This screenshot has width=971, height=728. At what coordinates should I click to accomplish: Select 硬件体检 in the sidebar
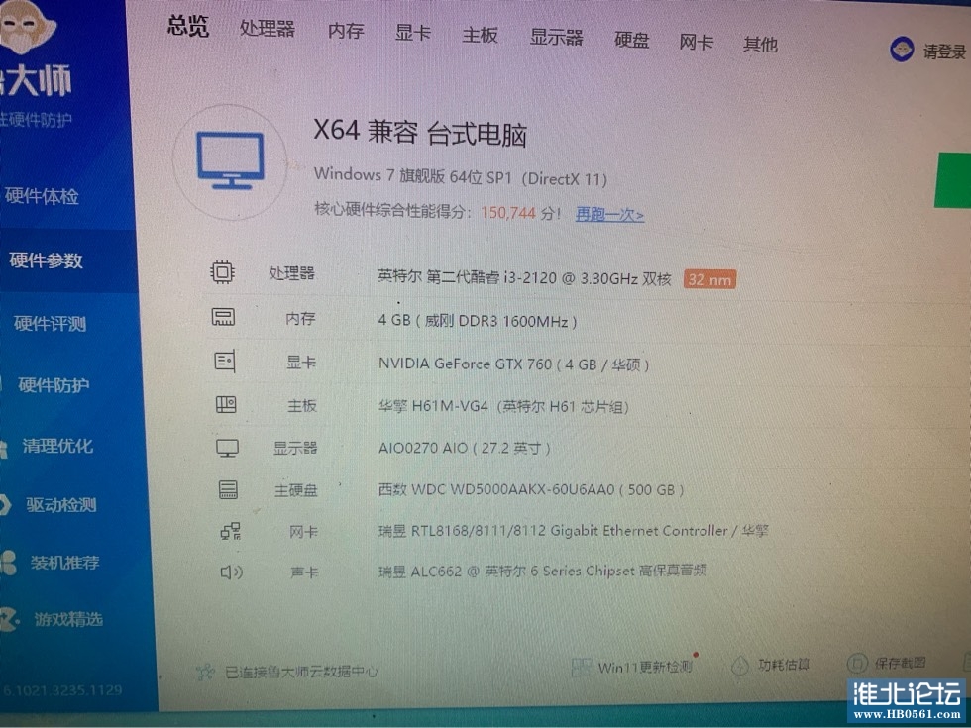pos(42,196)
